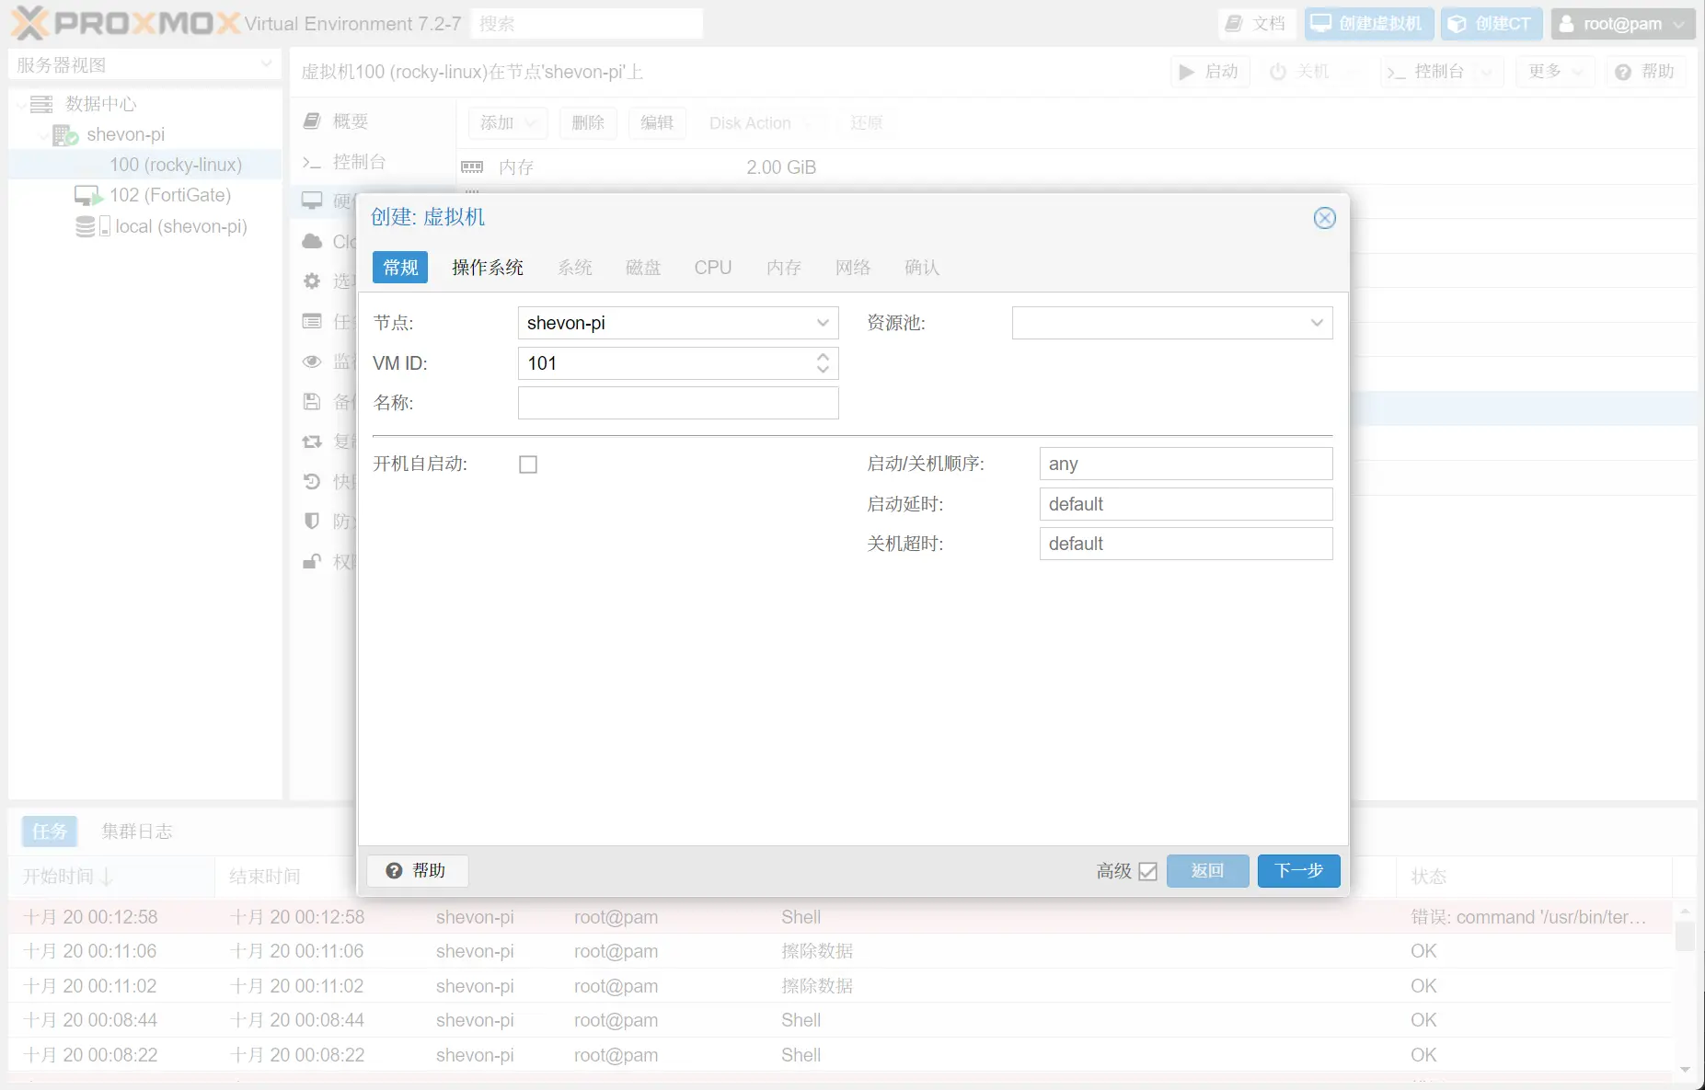Click the datacenter server icon

pyautogui.click(x=41, y=104)
